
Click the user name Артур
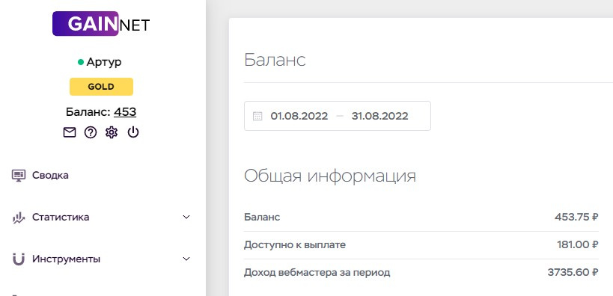[104, 62]
